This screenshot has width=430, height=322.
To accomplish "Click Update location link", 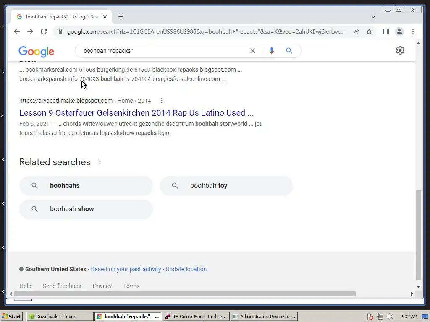I will click(186, 269).
